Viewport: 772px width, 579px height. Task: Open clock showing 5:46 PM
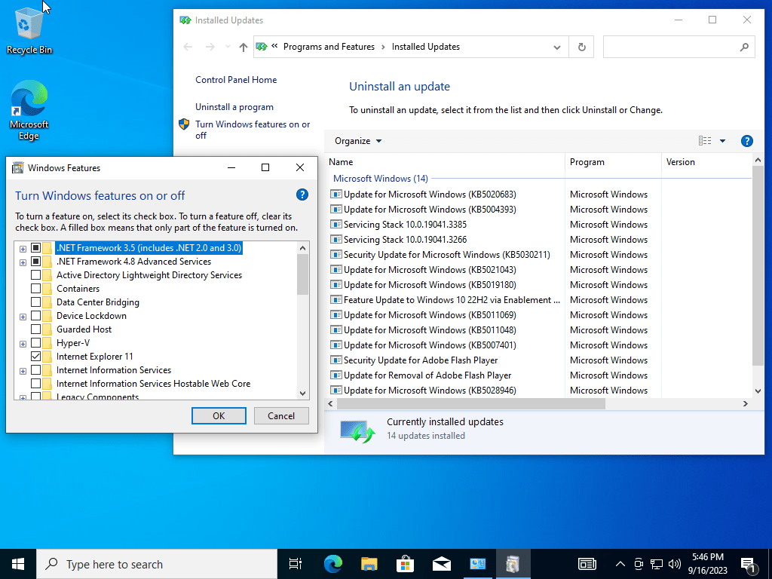pos(707,564)
